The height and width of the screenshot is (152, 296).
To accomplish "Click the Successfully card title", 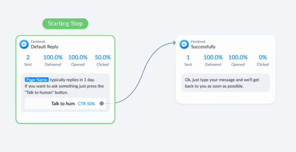I will 203,47.
